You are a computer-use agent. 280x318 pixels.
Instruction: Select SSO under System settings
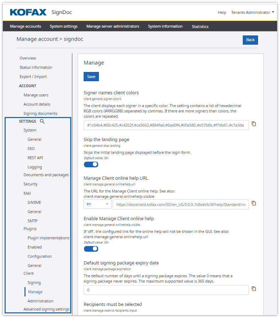point(31,149)
